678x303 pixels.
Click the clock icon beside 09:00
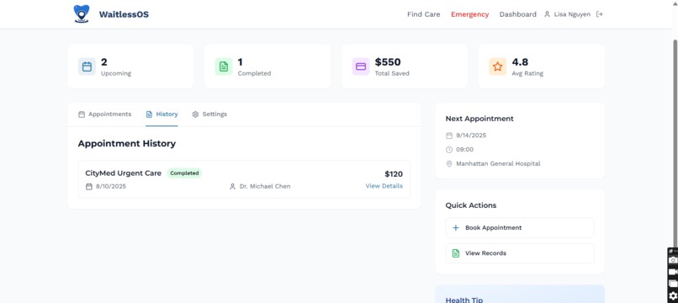(x=449, y=150)
